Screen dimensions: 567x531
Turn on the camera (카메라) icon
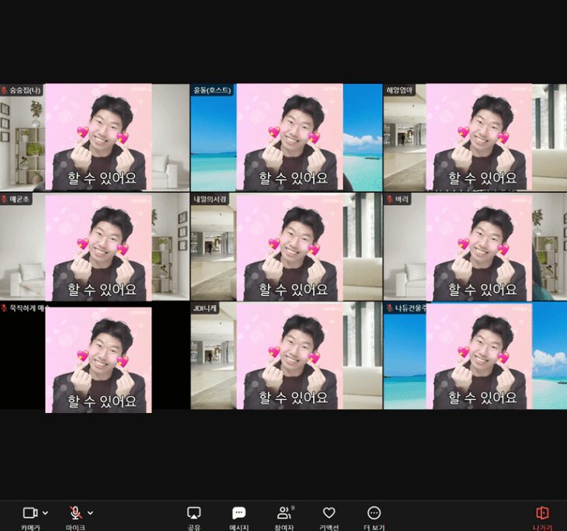[30, 513]
